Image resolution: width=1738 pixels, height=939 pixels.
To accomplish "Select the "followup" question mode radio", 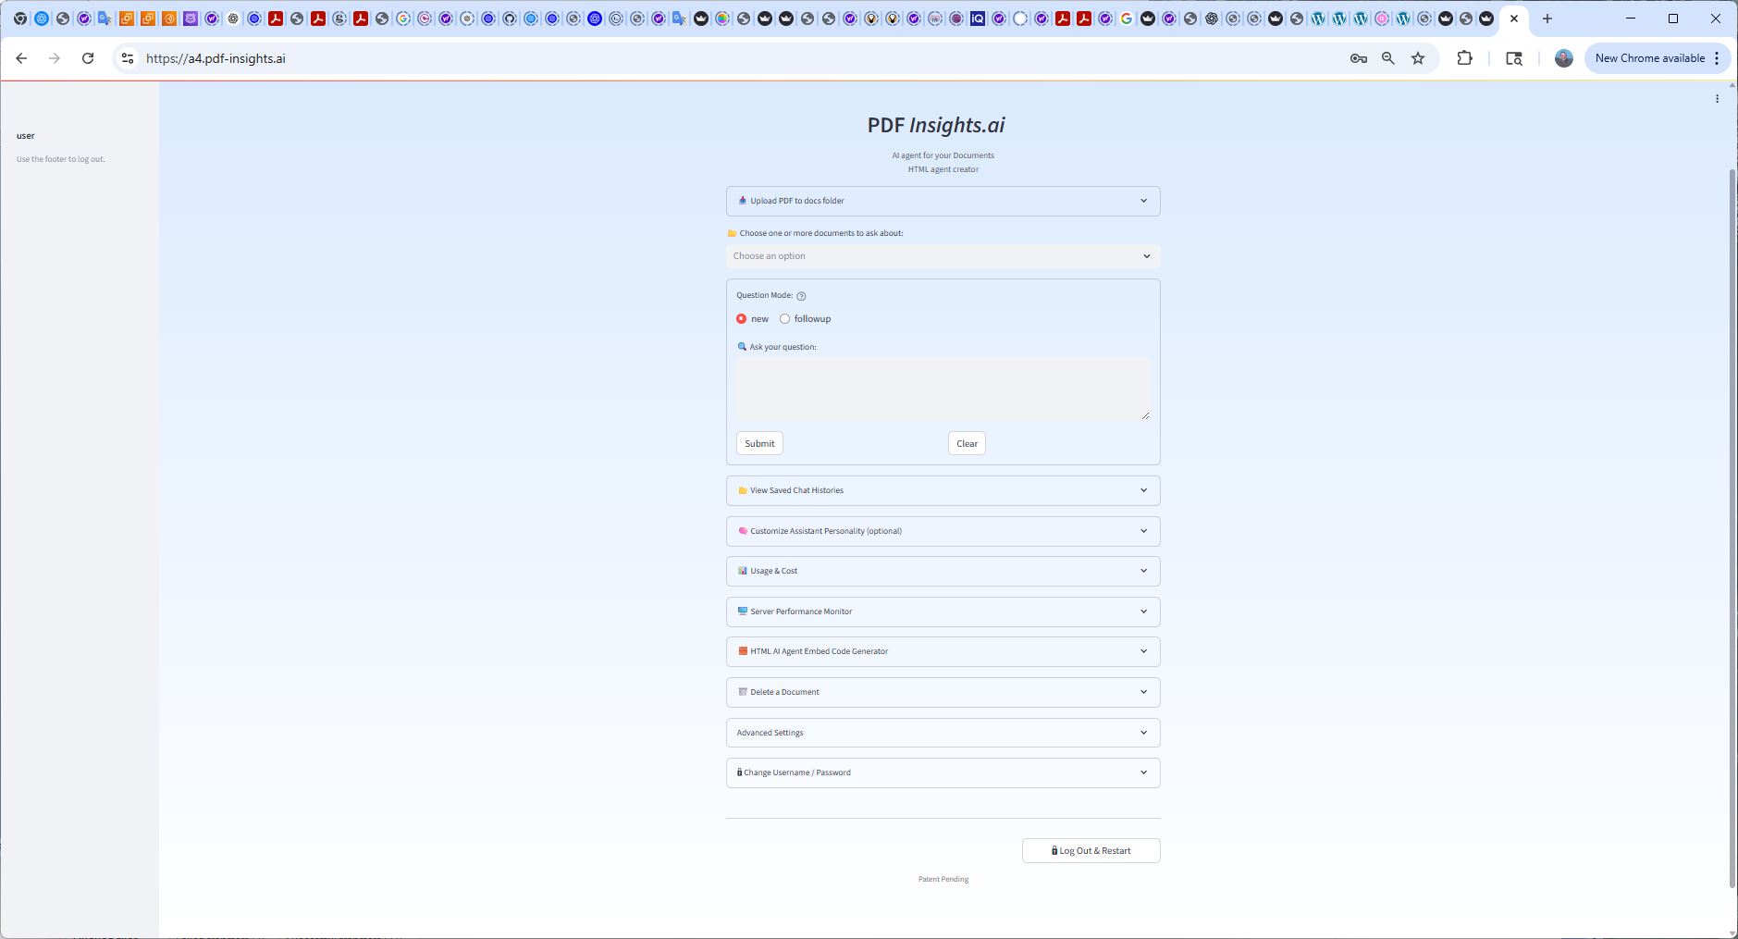I will point(784,319).
